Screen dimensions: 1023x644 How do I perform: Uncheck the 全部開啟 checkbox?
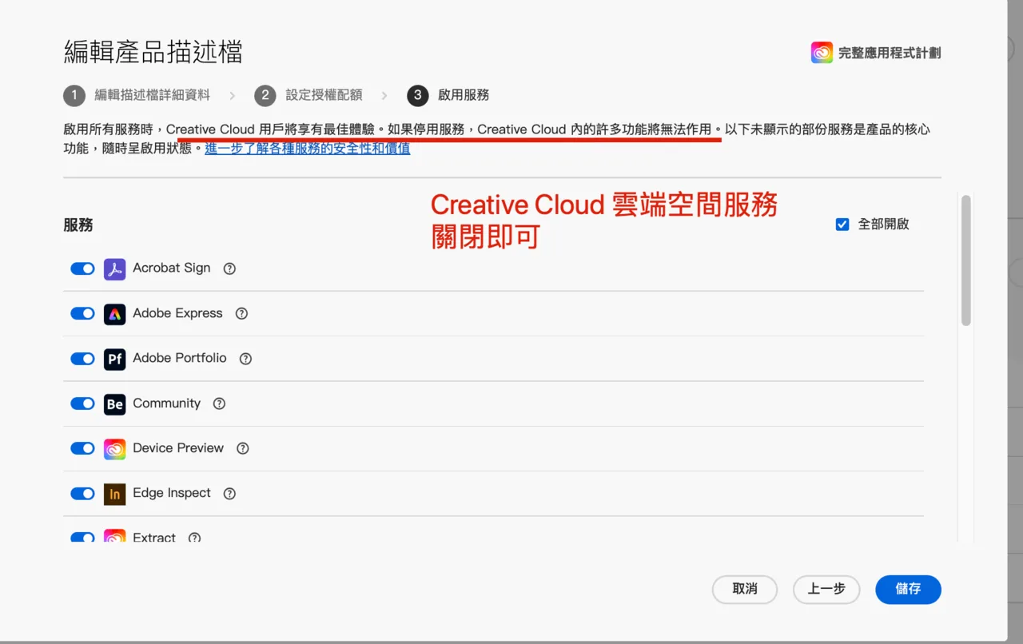[x=842, y=225]
